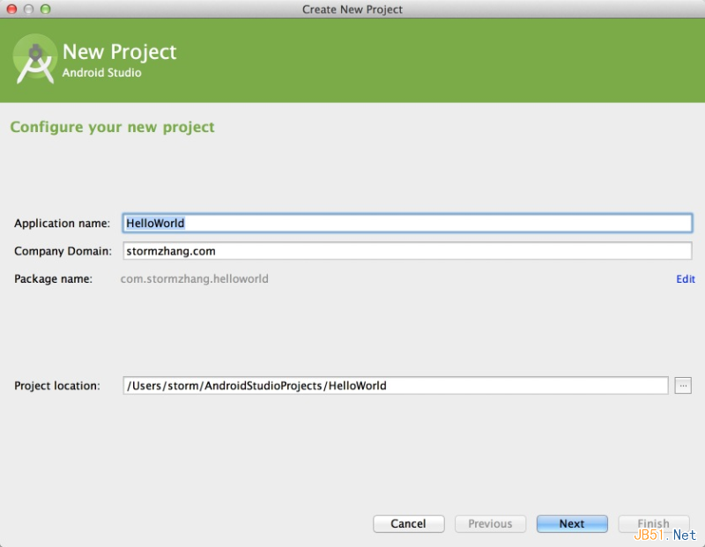Zoom the window with the green button
The height and width of the screenshot is (547, 705).
tap(46, 9)
